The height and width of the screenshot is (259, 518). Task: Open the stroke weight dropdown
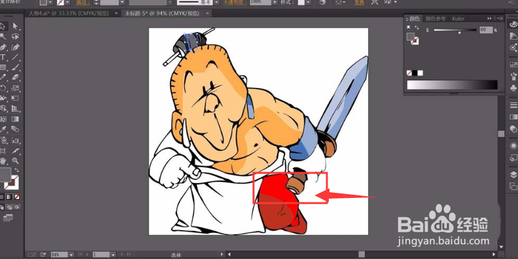coord(122,3)
